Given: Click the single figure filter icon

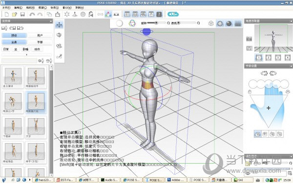Looking at the screenshot, I should [41, 61].
